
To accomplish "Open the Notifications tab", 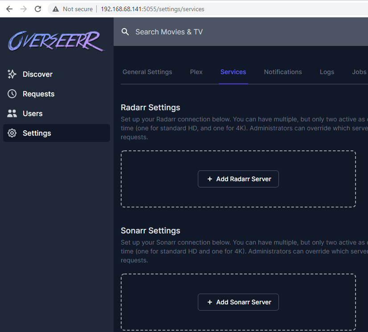I will [x=283, y=72].
